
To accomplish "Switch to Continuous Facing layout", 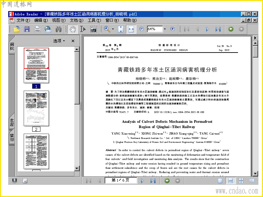I will [x=241, y=181].
